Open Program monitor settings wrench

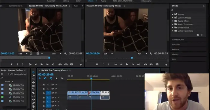151,53
